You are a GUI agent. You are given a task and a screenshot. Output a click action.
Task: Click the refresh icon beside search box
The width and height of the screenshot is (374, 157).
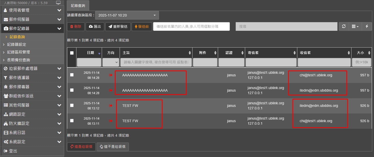coord(344,26)
